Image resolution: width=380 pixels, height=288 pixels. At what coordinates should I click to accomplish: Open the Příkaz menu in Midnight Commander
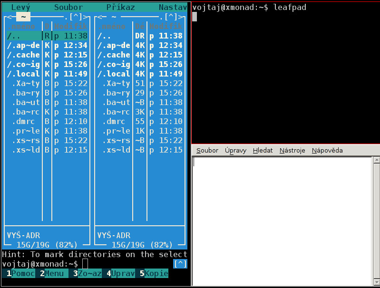point(120,7)
